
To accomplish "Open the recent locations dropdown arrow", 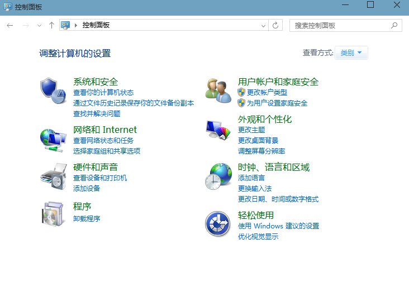I will pyautogui.click(x=39, y=25).
